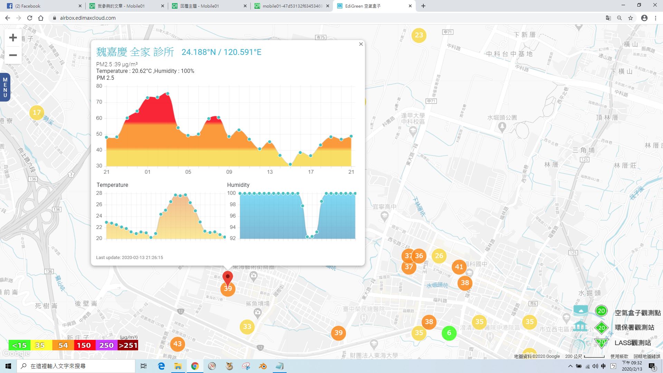The image size is (663, 373).
Task: Open 使用條款 terms link
Action: tap(619, 356)
